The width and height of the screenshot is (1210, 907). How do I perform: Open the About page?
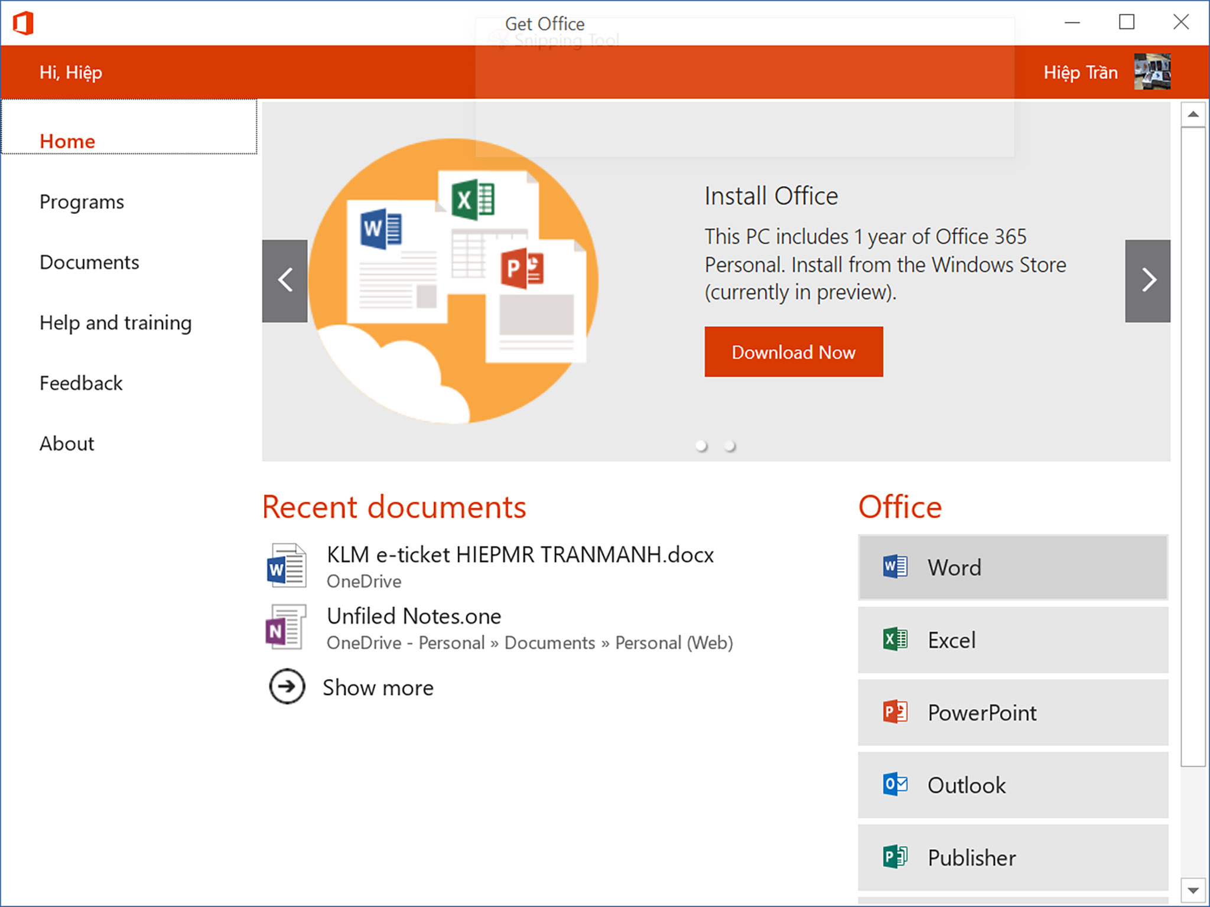tap(67, 443)
